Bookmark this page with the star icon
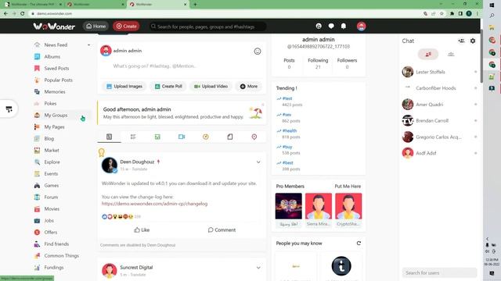Image resolution: width=501 pixels, height=281 pixels. click(442, 14)
